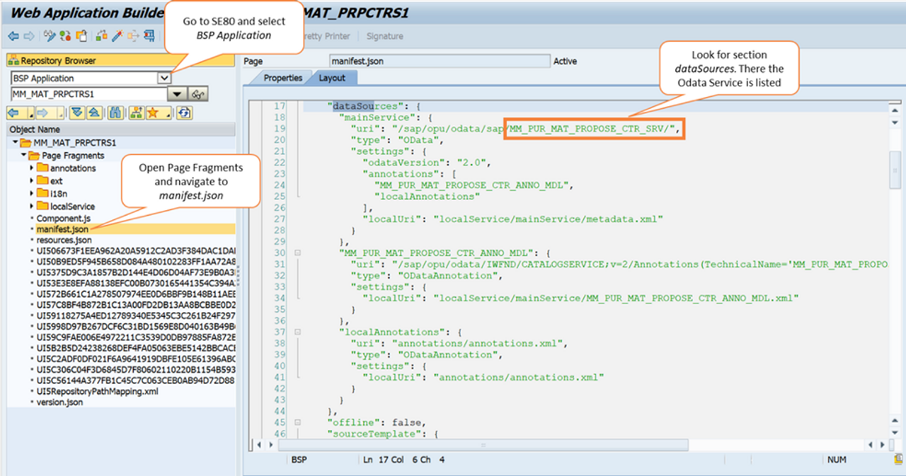Image resolution: width=906 pixels, height=476 pixels.
Task: Click the Signature button
Action: (385, 36)
